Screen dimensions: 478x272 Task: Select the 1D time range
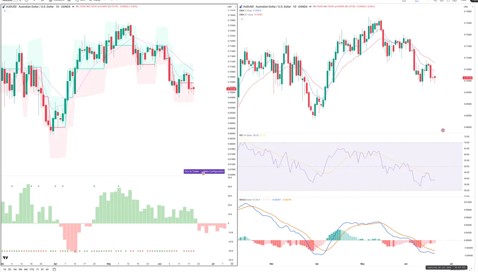pos(4,269)
